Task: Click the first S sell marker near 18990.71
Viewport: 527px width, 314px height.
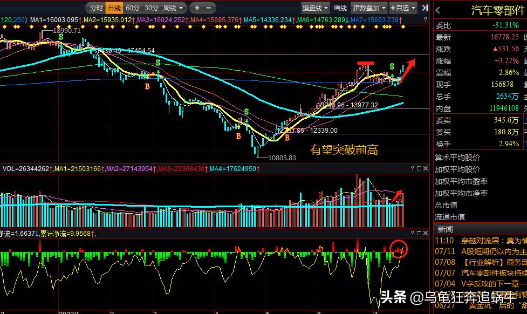Action: [x=61, y=37]
